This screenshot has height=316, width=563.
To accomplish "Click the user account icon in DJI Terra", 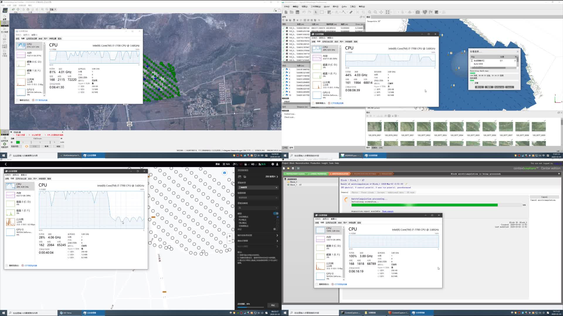I will click(x=277, y=164).
